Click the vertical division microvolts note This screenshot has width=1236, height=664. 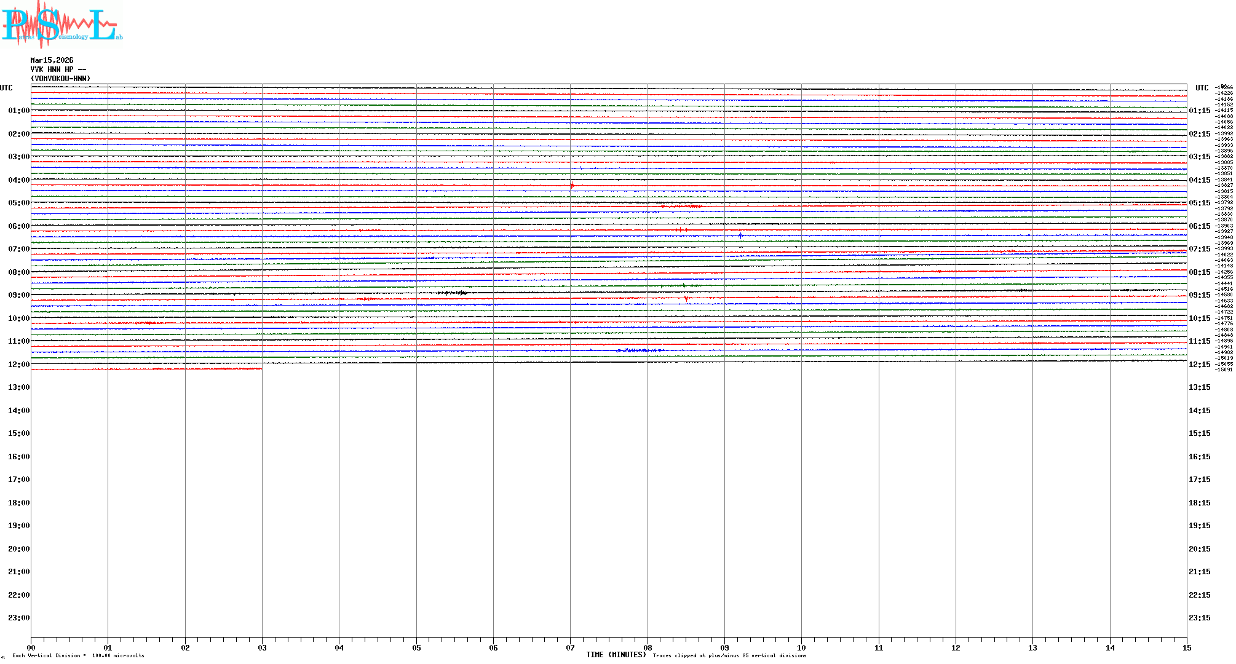(x=78, y=655)
